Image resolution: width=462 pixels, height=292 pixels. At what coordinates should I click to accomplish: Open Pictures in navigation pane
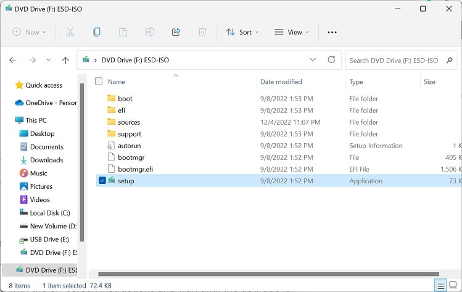(x=36, y=186)
